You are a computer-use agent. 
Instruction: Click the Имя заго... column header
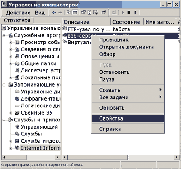point(160,22)
